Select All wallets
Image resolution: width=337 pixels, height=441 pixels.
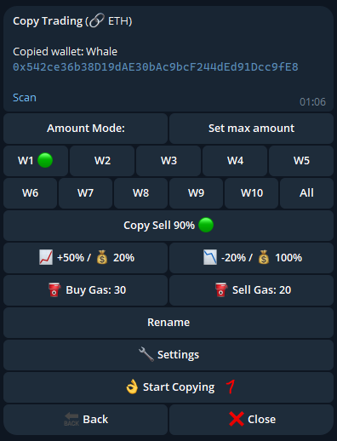pyautogui.click(x=306, y=193)
